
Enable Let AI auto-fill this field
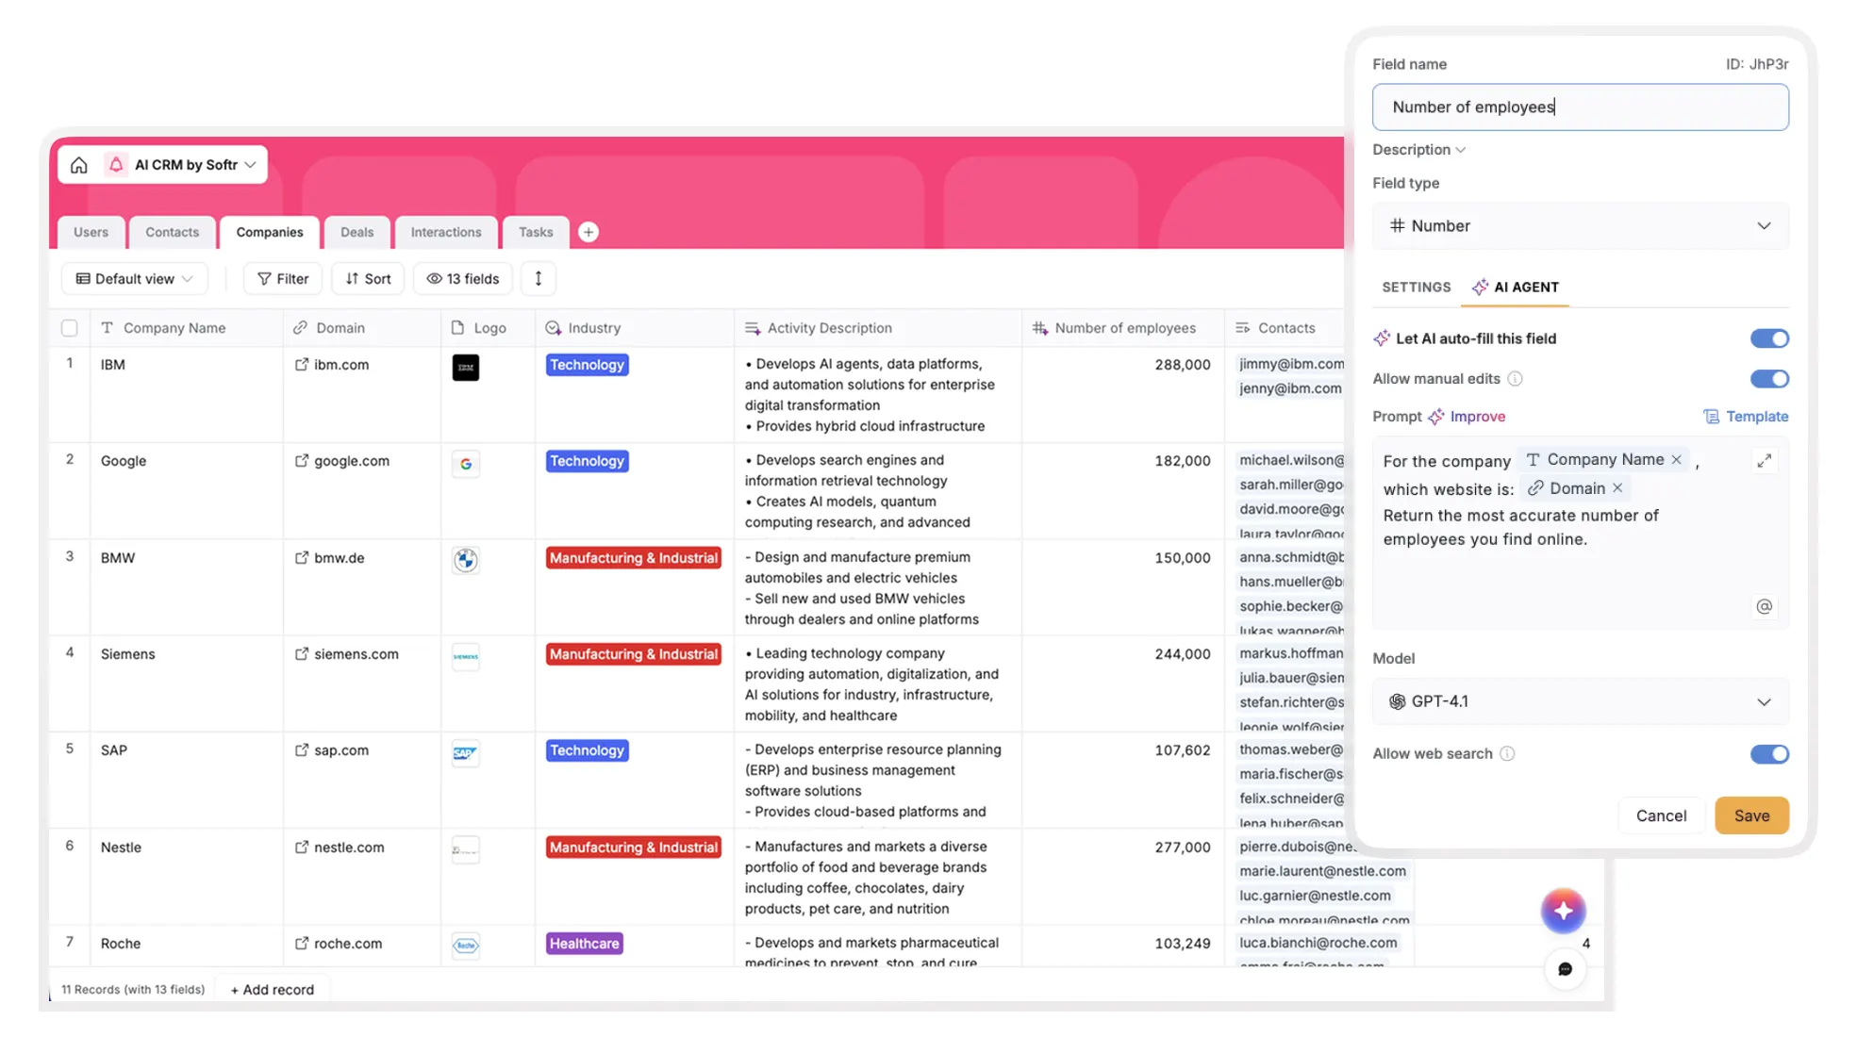click(1769, 338)
